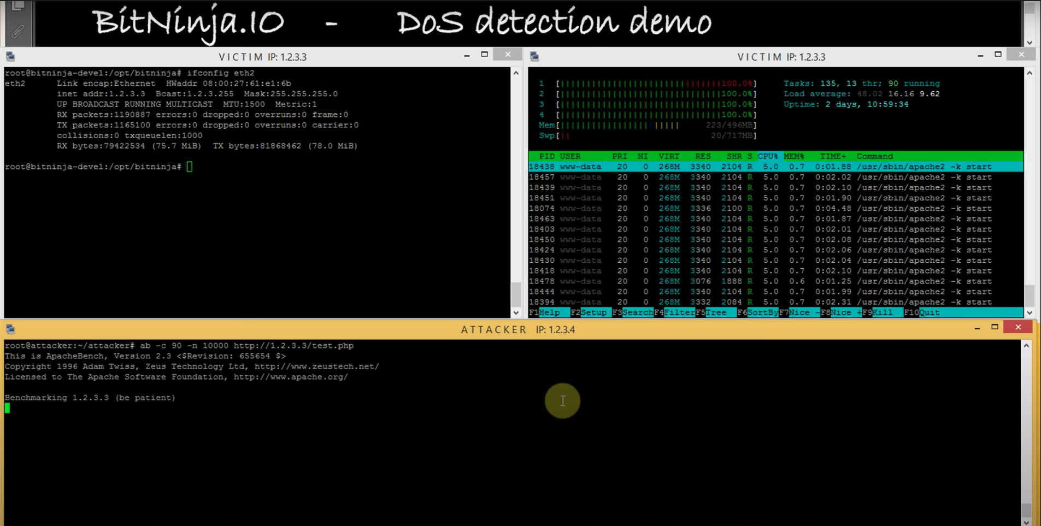Click the "ifconfig eth2" command text
Image resolution: width=1041 pixels, height=526 pixels.
coord(221,73)
